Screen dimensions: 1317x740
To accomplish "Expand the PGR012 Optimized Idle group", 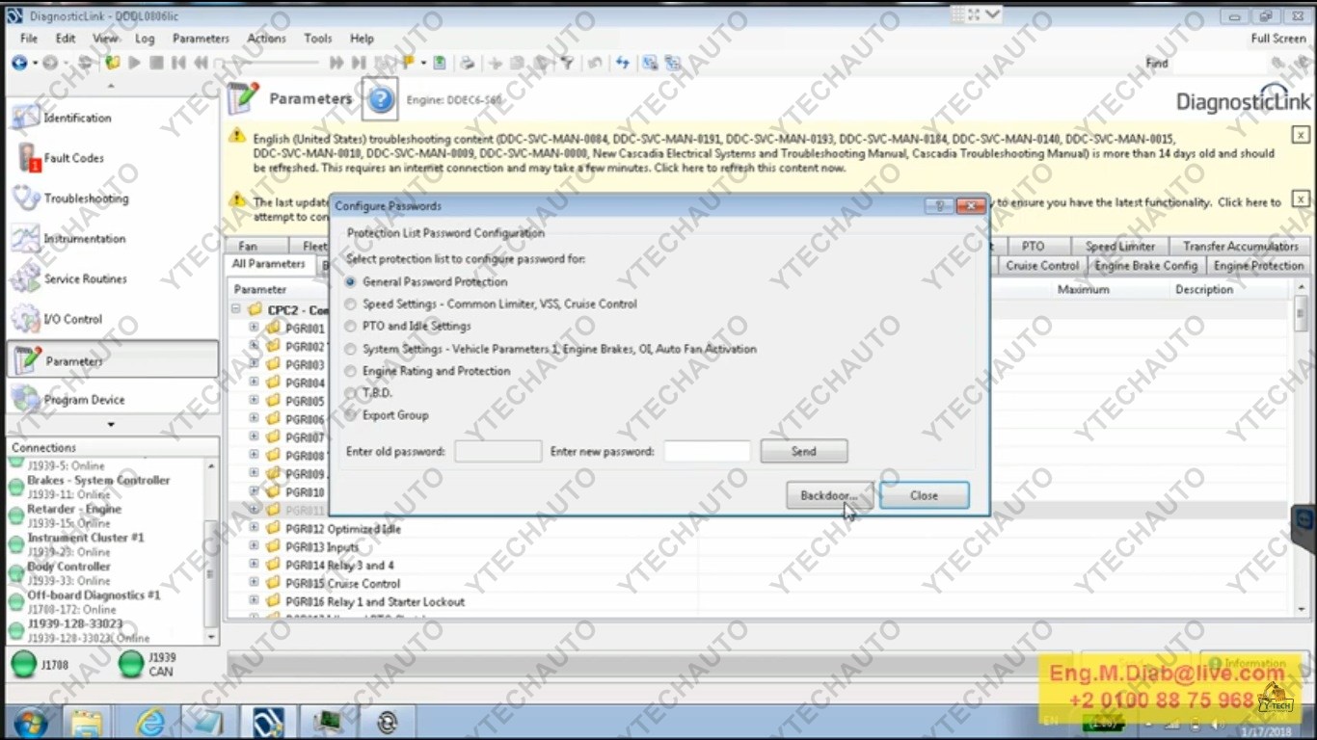I will [254, 528].
